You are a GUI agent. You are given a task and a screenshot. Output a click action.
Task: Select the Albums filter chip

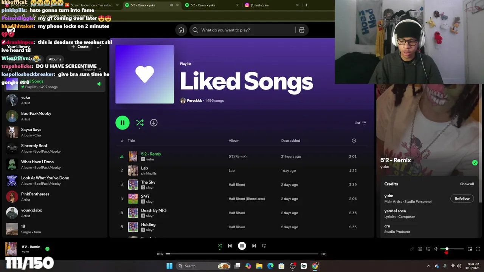coord(55,59)
